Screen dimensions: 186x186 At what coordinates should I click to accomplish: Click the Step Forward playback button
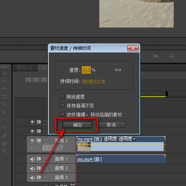point(155,56)
